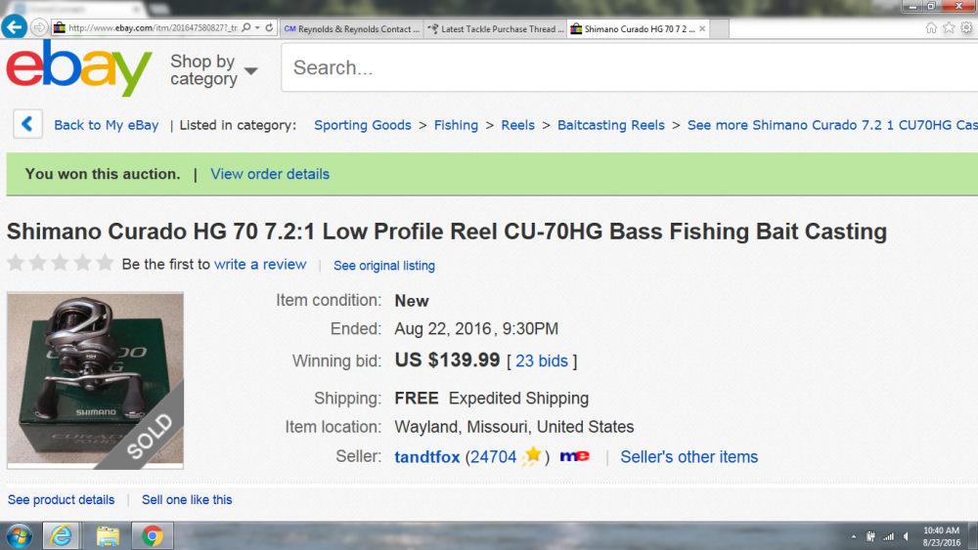Viewport: 978px width, 550px height.
Task: Switch to Reynolds & Reynolds Contact tab
Action: (352, 28)
